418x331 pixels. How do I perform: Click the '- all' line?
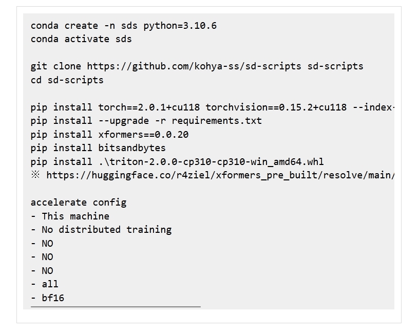tap(45, 284)
